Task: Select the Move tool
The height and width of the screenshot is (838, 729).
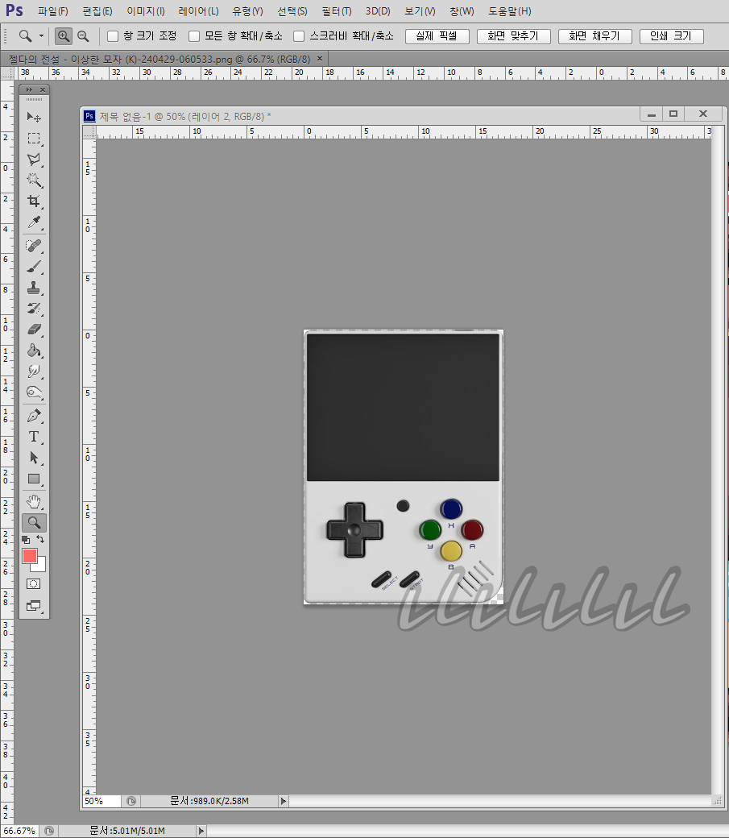Action: click(x=34, y=117)
